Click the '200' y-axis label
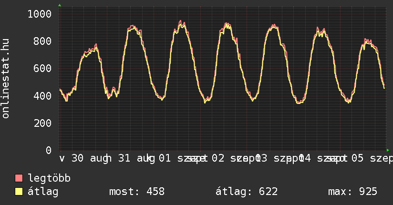 tap(42, 123)
